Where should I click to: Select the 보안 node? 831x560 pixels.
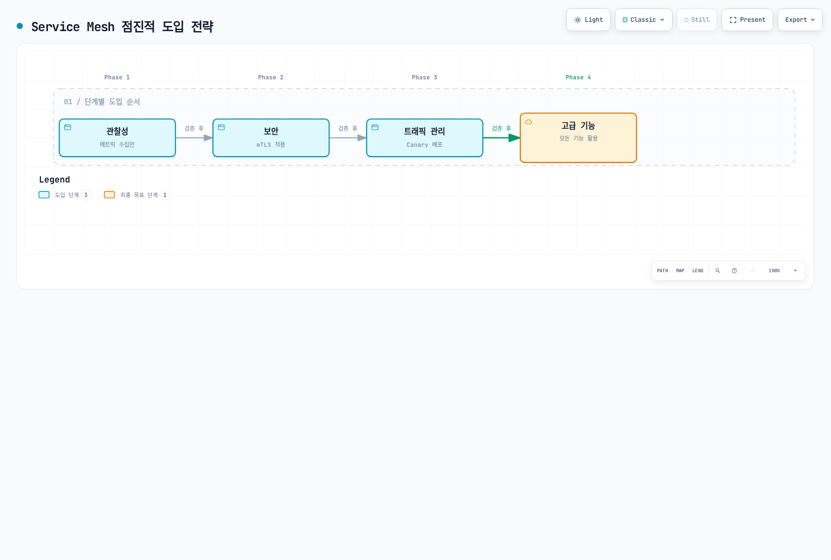[x=271, y=138]
